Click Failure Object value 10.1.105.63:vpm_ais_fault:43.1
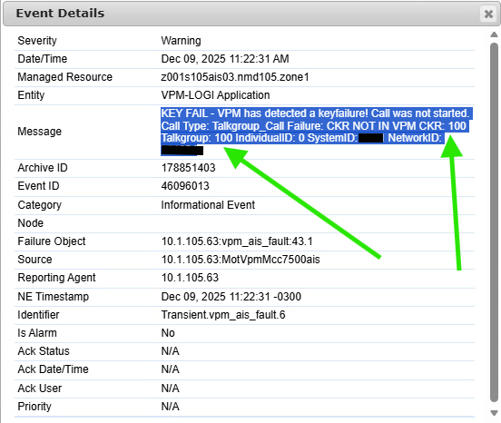 (x=237, y=241)
